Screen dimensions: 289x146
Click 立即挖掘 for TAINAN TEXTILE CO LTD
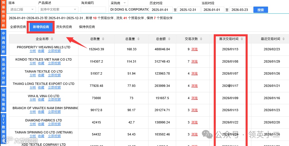(54, 75)
